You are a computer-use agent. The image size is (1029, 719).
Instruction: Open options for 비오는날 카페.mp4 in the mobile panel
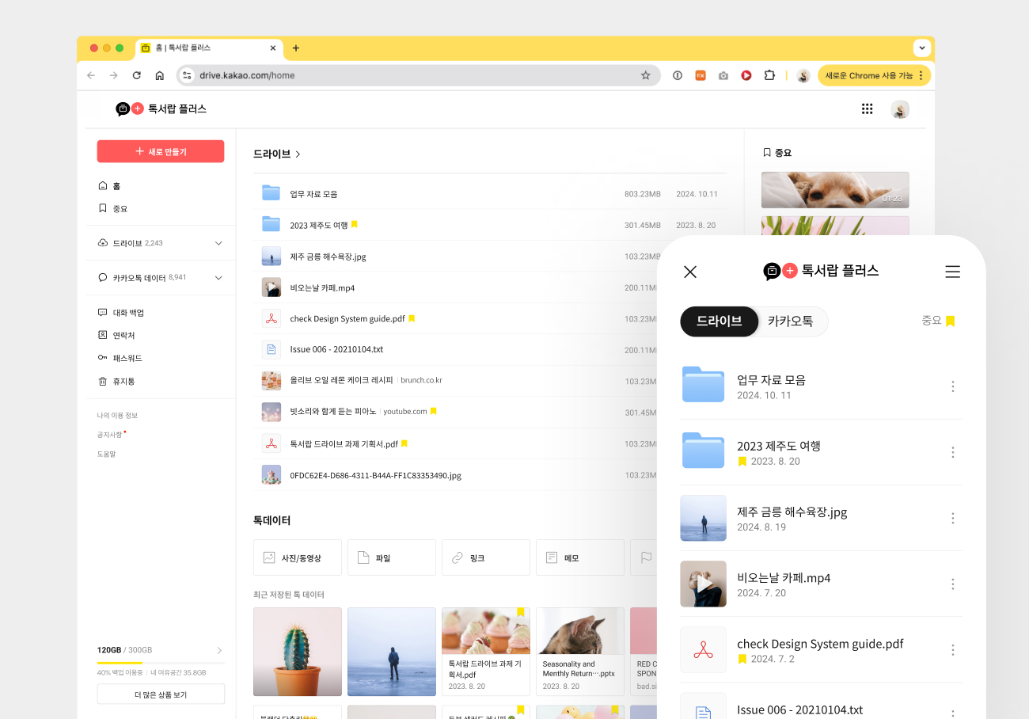[x=953, y=584]
